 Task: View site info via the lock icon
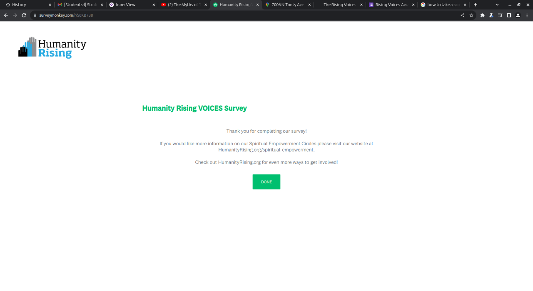pos(35,15)
